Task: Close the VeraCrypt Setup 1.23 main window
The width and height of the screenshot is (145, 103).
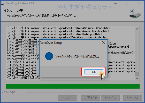Action: (139, 3)
